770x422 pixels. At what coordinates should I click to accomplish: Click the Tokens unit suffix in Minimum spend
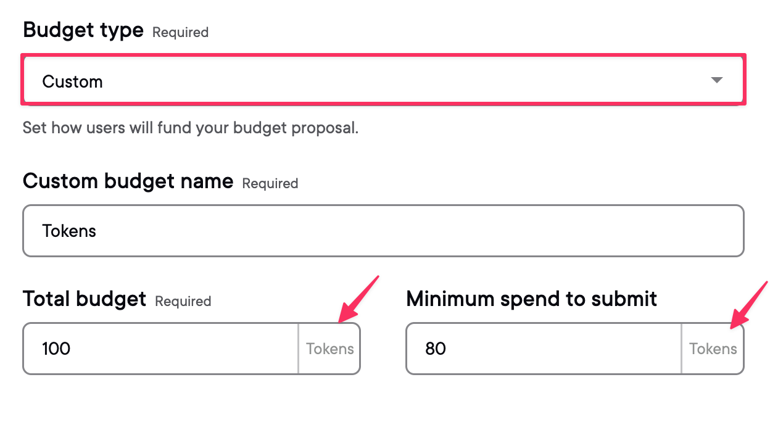pos(713,349)
